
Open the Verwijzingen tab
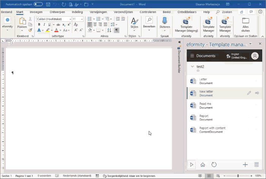(98, 12)
